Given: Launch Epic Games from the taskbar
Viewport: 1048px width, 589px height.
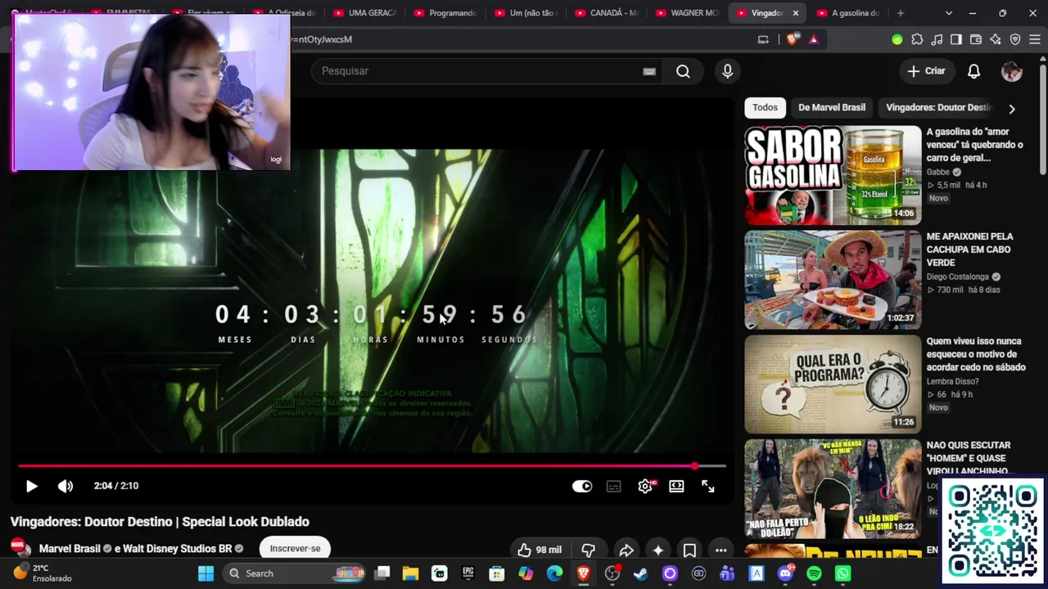Looking at the screenshot, I should (x=468, y=573).
